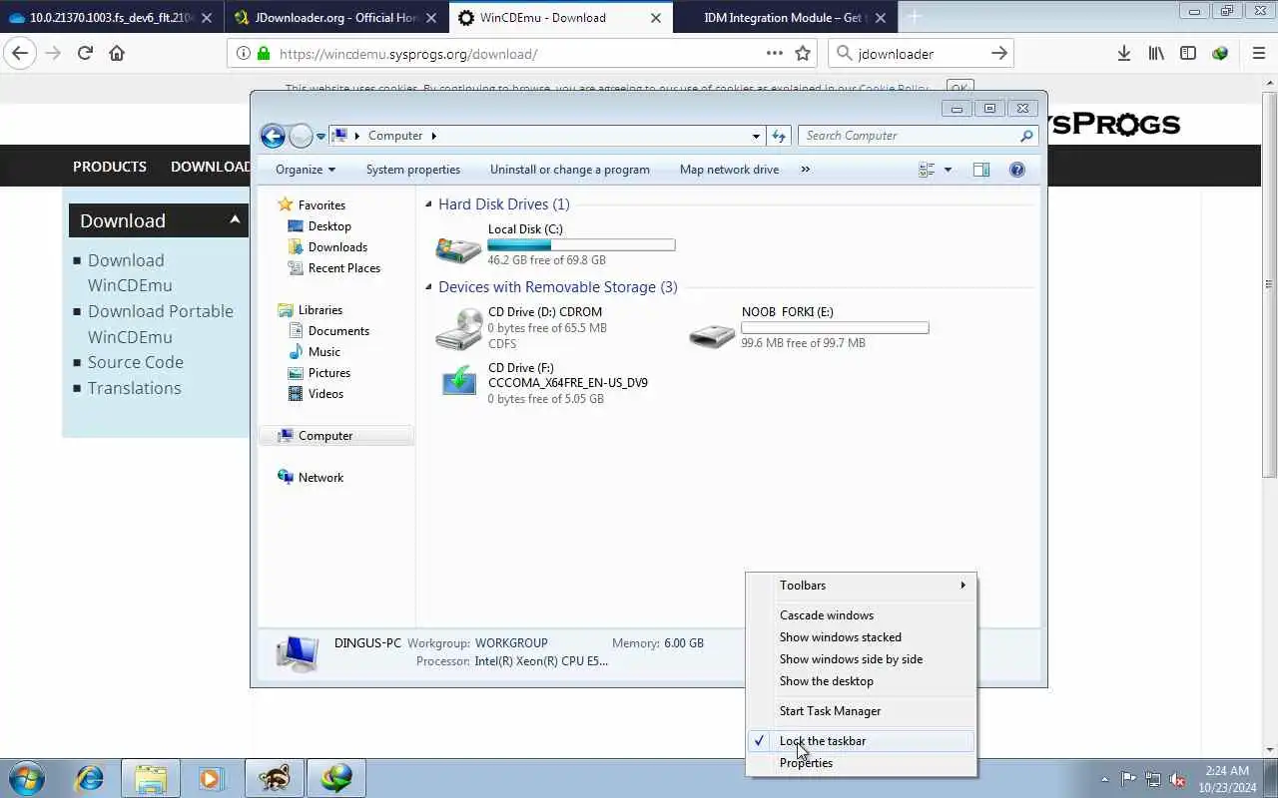Open the view options dropdown arrow
The height and width of the screenshot is (798, 1278).
pyautogui.click(x=948, y=170)
